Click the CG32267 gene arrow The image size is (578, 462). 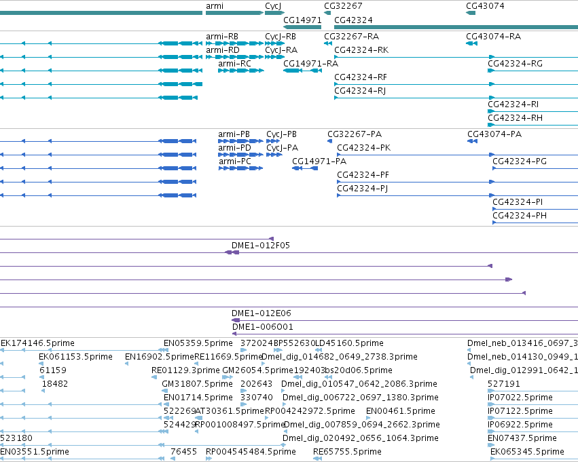tap(327, 13)
